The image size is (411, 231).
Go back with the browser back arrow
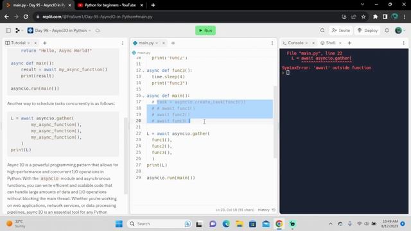tap(6, 17)
